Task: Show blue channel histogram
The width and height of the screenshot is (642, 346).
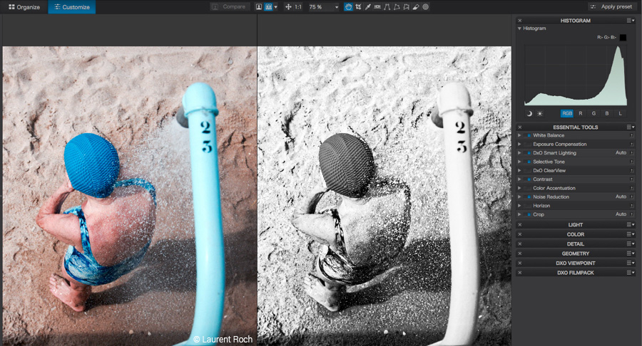Action: pos(607,114)
